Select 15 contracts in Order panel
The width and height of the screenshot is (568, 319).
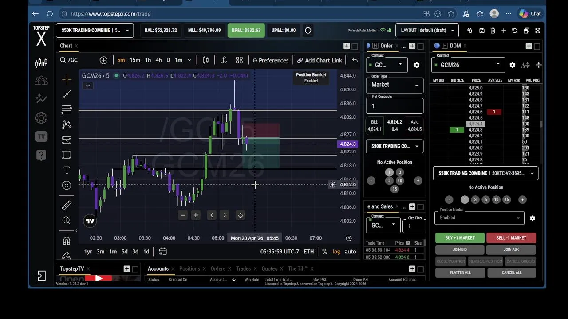[x=394, y=189]
